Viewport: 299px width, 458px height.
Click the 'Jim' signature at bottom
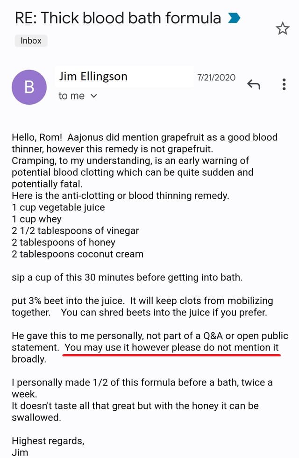[20, 452]
